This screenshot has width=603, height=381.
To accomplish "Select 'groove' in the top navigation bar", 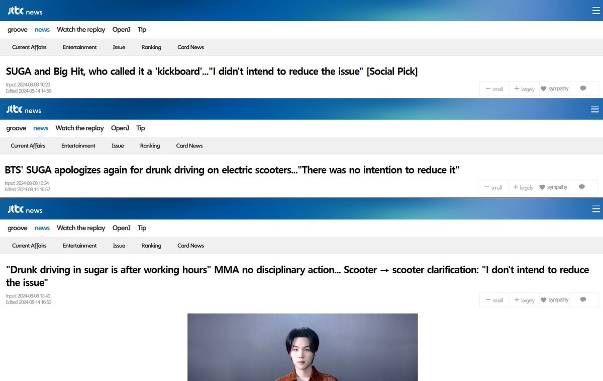I will (18, 30).
